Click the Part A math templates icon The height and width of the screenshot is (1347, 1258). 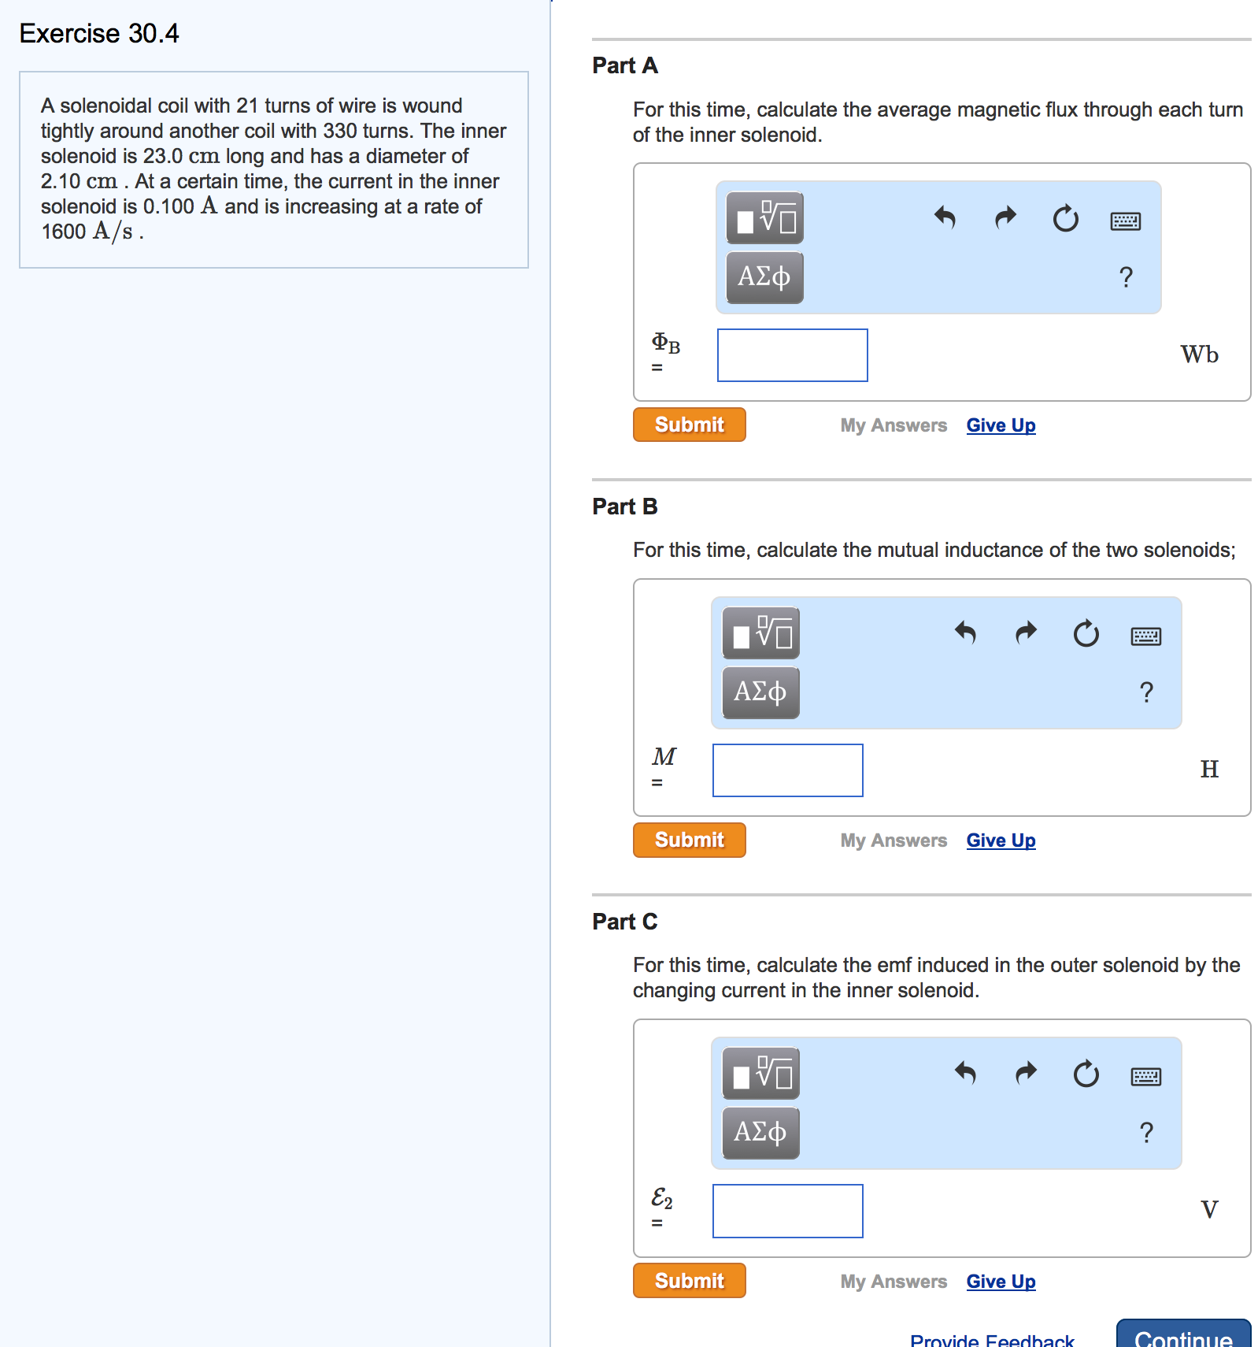tap(764, 218)
